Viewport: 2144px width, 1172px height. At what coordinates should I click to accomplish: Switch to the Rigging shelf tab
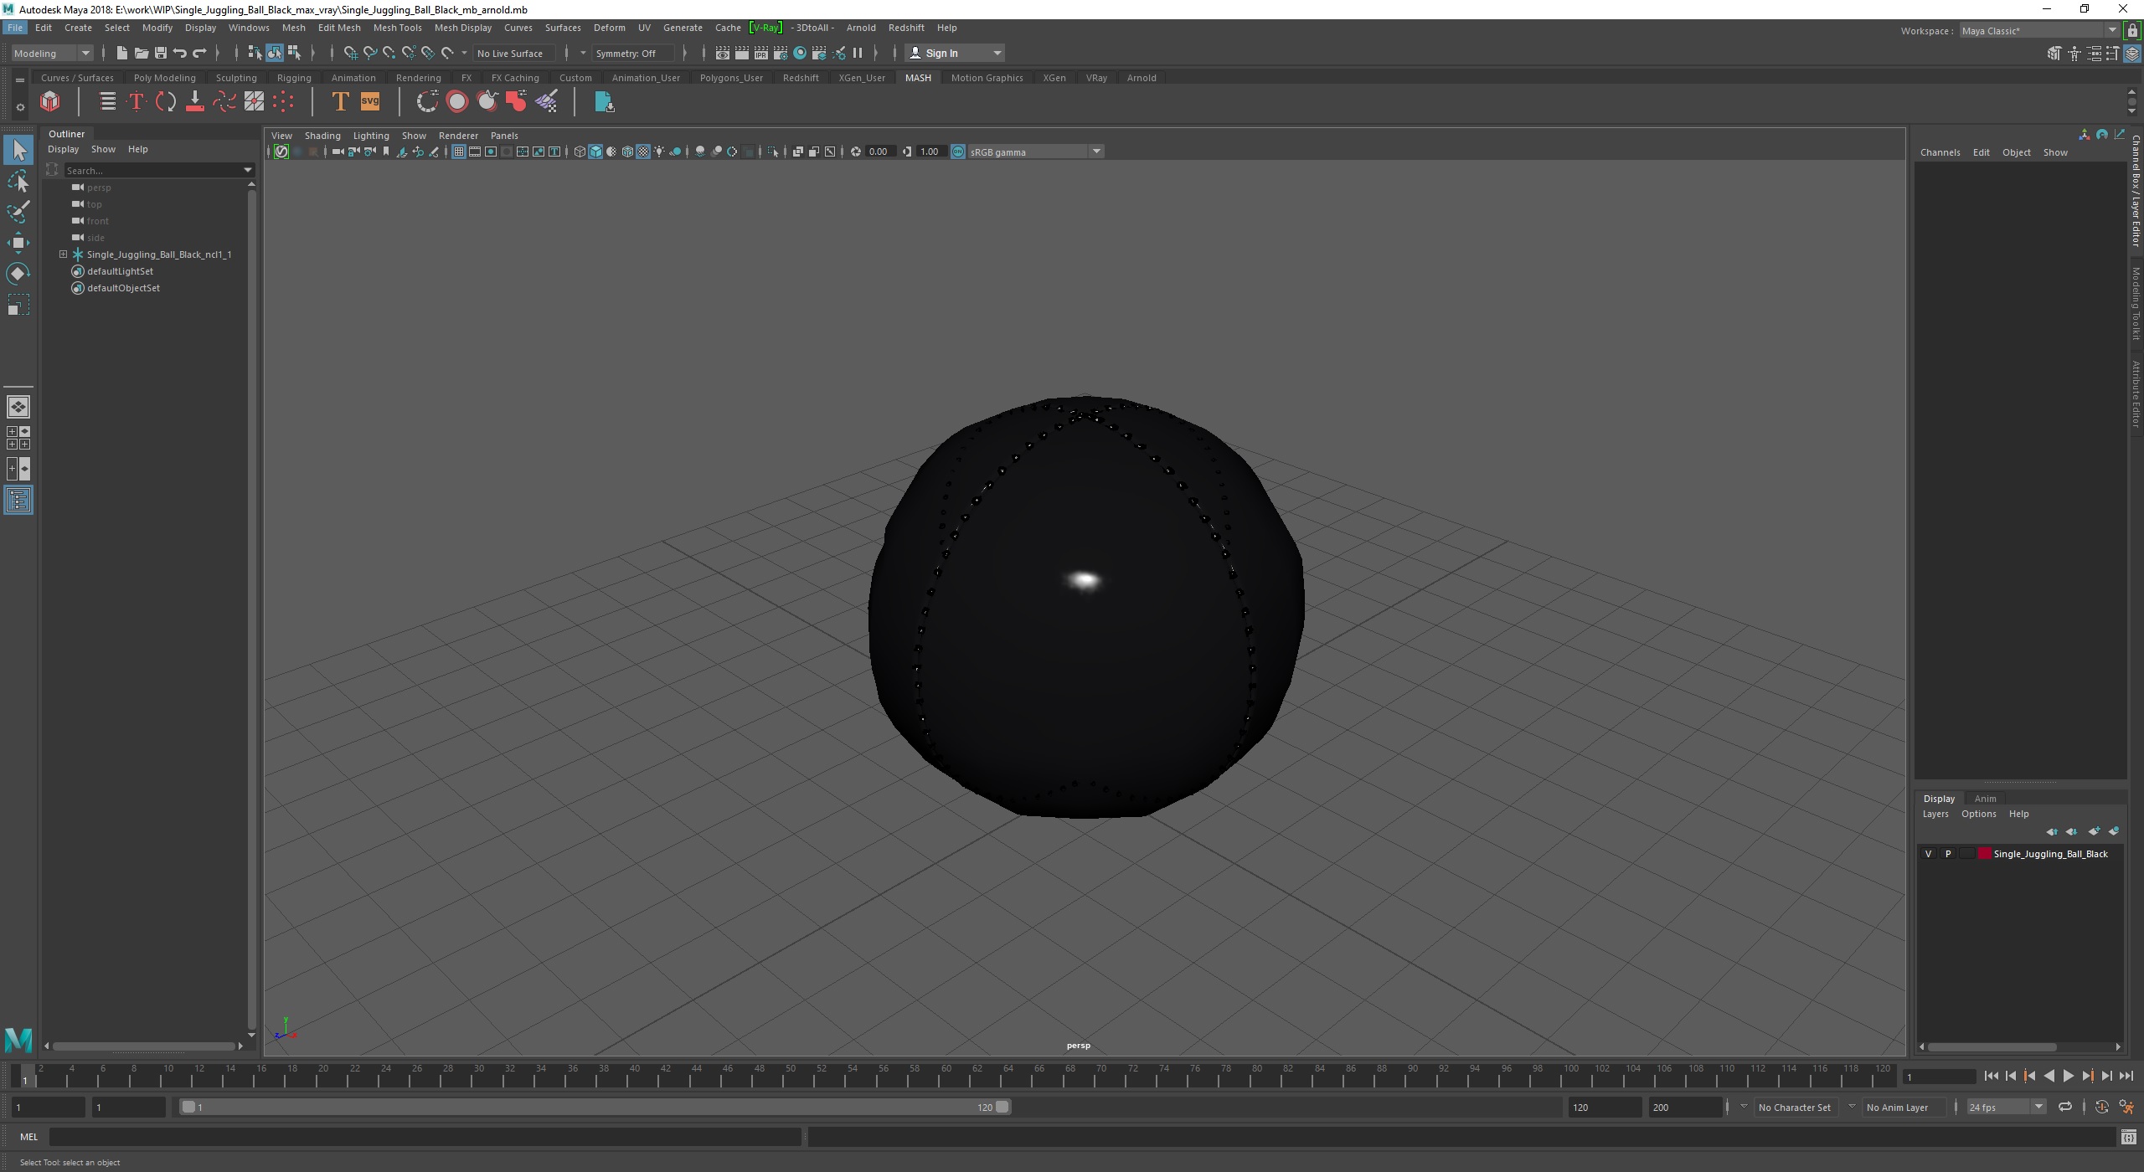click(294, 78)
